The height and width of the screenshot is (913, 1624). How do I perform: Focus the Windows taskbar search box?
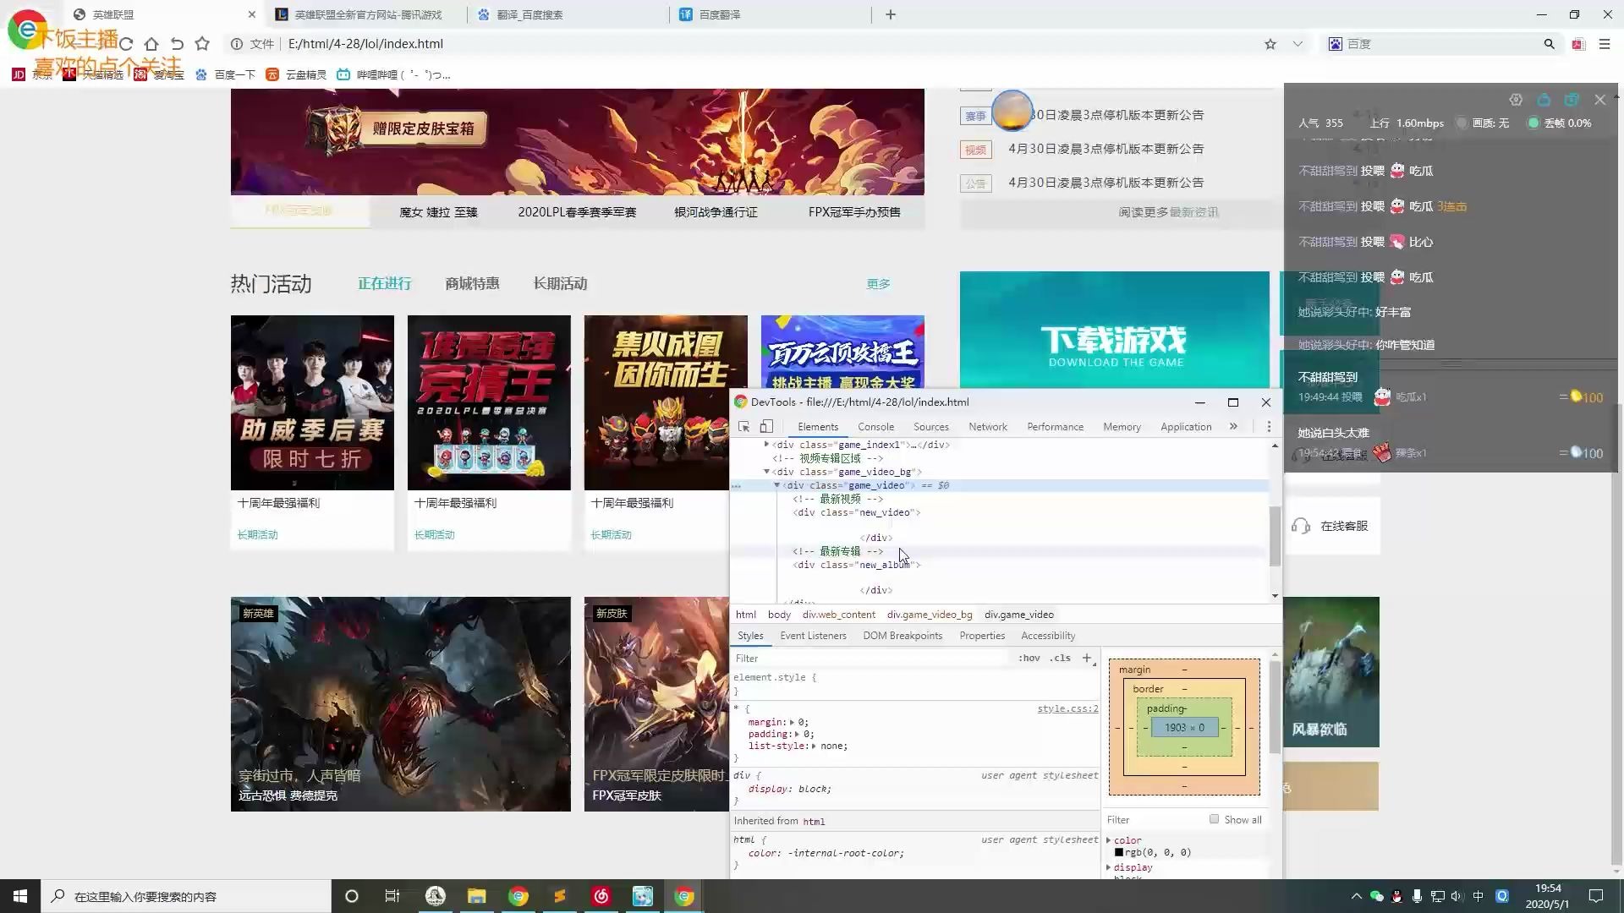[x=186, y=896]
